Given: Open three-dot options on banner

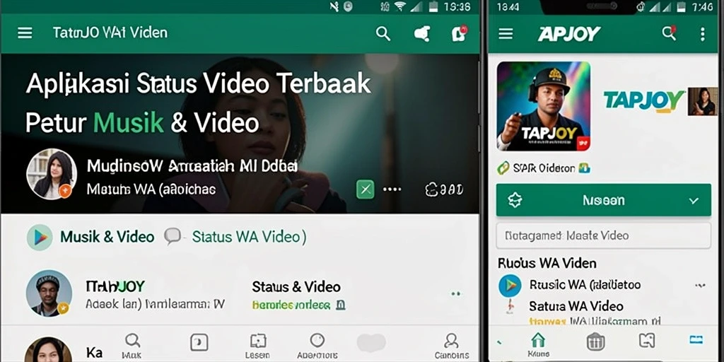Looking at the screenshot, I should (x=392, y=189).
